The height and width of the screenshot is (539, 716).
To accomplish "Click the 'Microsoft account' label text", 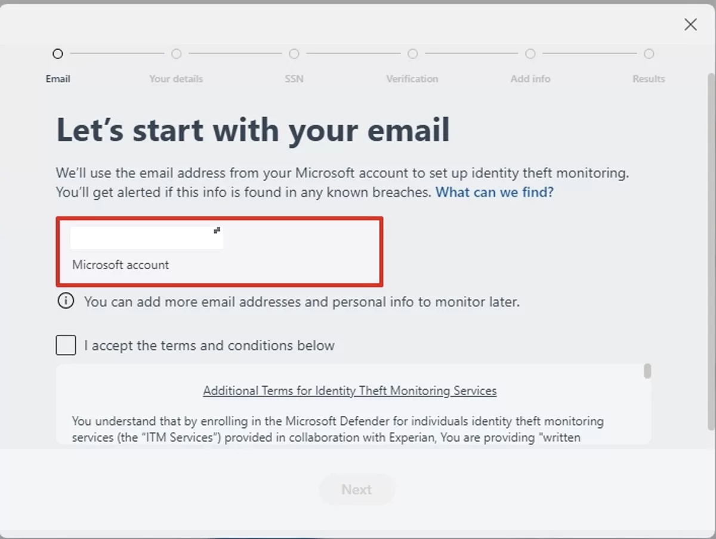I will (x=121, y=265).
